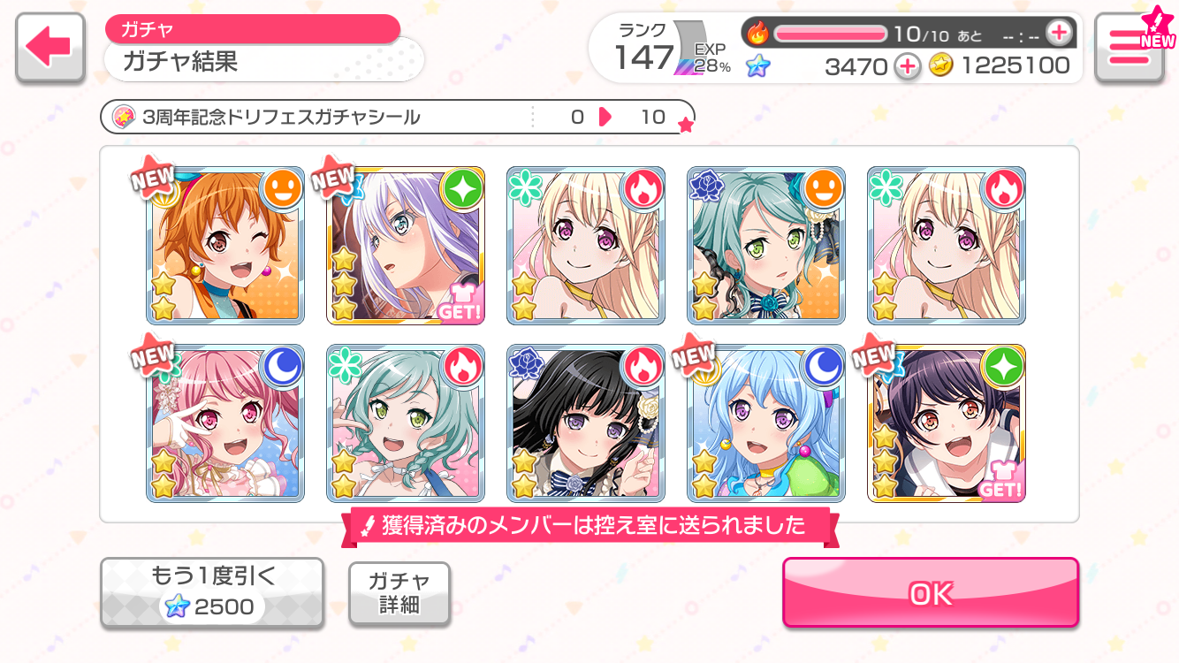The height and width of the screenshot is (663, 1179).
Task: Tap the flame stamina icon
Action: [x=758, y=34]
